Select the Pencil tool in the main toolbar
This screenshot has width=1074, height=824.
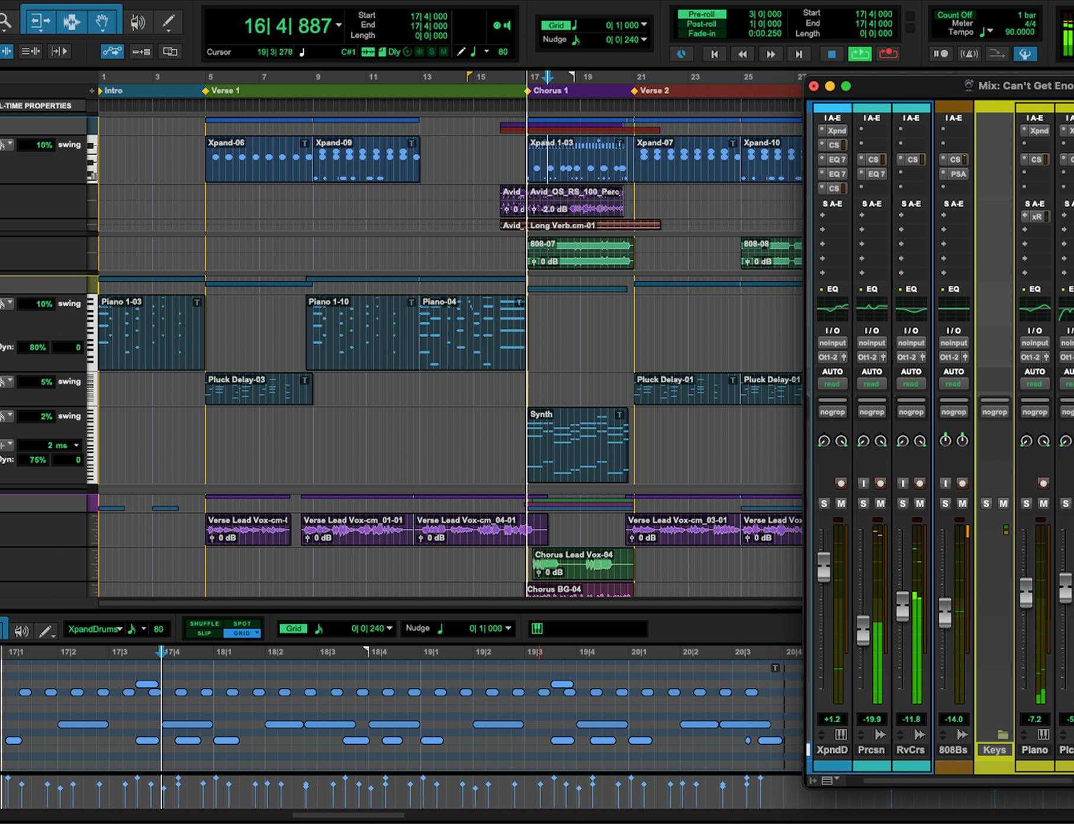[168, 22]
